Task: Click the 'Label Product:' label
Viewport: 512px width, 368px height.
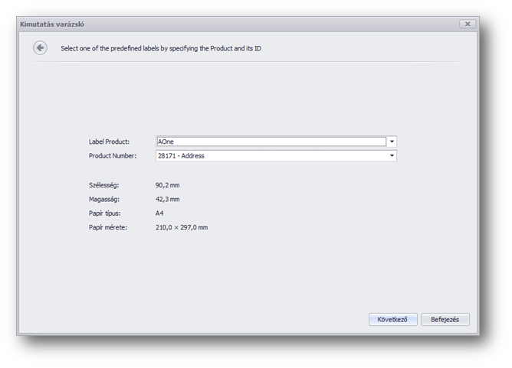Action: click(x=110, y=142)
